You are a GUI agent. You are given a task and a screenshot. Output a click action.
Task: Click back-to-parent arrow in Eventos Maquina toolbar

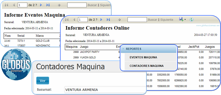click(59, 5)
